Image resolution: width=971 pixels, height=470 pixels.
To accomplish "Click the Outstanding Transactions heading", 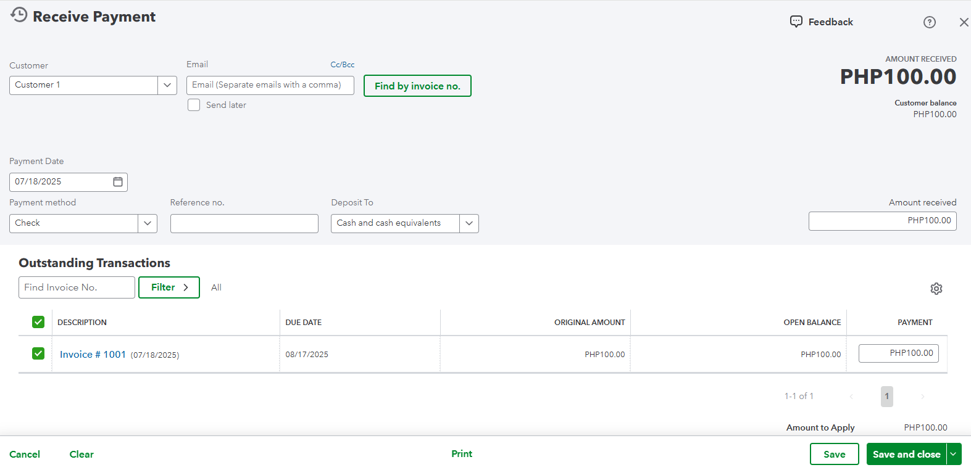I will pos(94,263).
